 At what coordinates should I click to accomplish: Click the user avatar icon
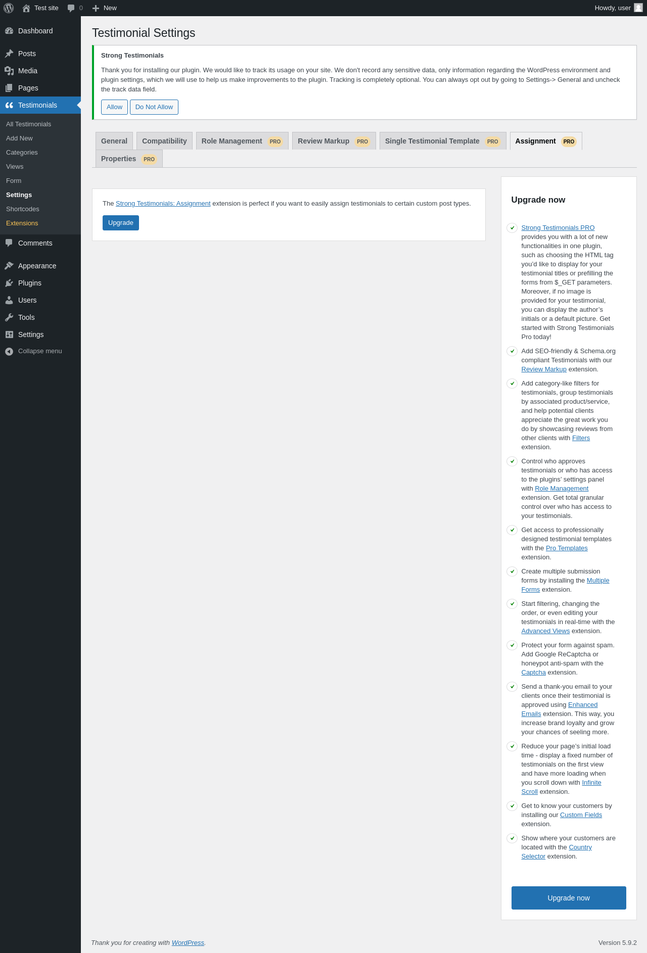click(638, 8)
